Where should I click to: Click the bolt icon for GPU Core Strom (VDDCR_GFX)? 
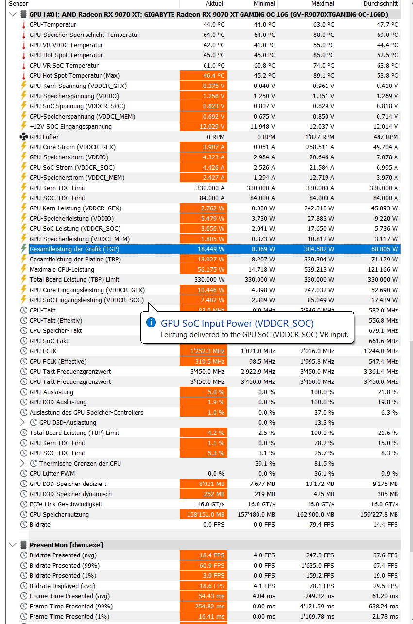coord(23,147)
